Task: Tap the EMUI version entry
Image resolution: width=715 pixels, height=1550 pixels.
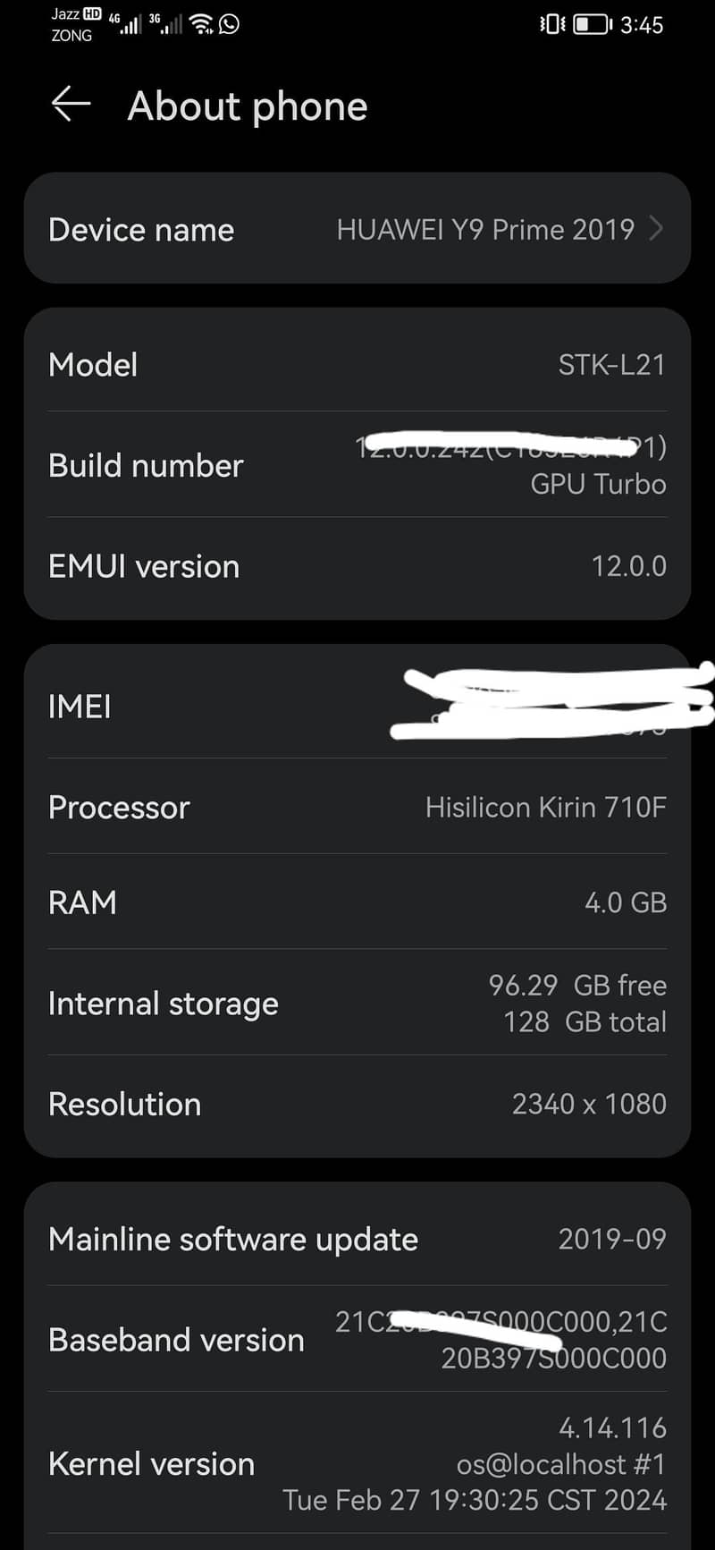Action: (357, 566)
